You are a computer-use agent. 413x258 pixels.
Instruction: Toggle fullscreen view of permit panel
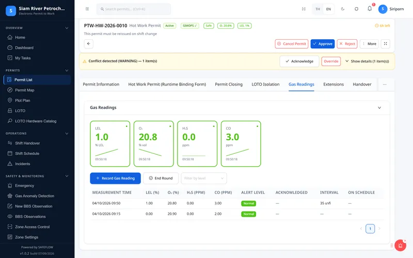[x=385, y=44]
